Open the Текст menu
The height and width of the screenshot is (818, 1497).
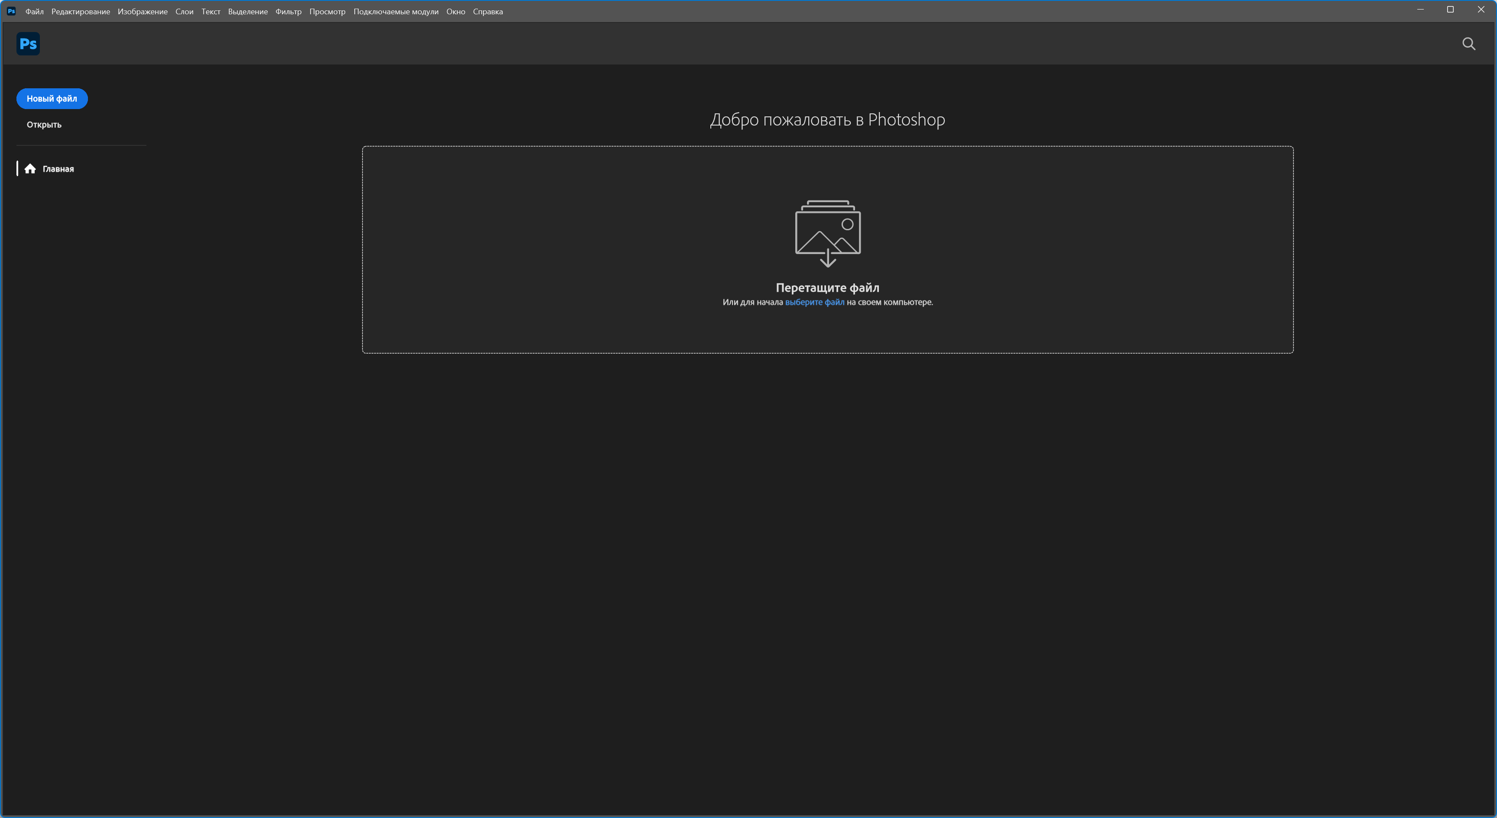pos(211,12)
